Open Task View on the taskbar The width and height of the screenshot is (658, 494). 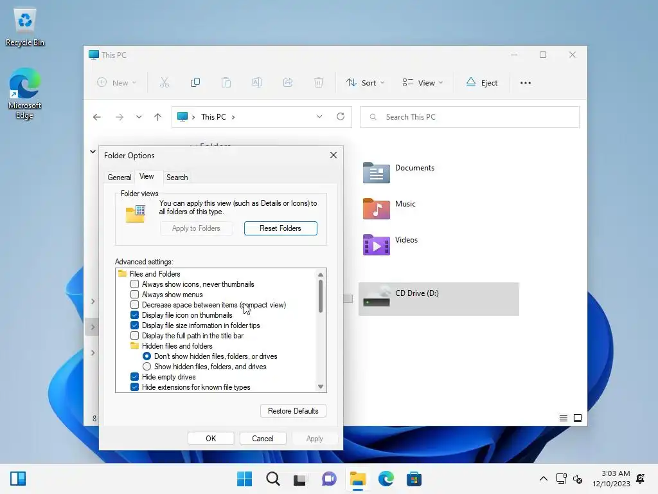(300, 479)
